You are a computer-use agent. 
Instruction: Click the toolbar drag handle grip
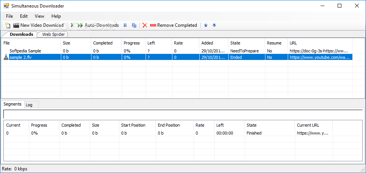pyautogui.click(x=2, y=25)
